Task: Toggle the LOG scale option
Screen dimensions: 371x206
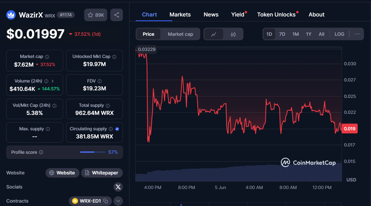Action: 339,34
